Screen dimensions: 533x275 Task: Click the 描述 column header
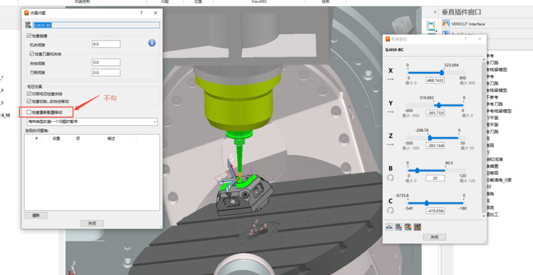pos(111,138)
